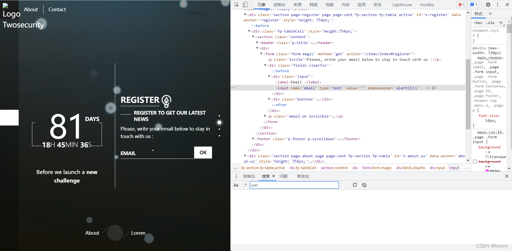
Task: Open the main.css:14 stylesheet link
Action: [x=491, y=132]
